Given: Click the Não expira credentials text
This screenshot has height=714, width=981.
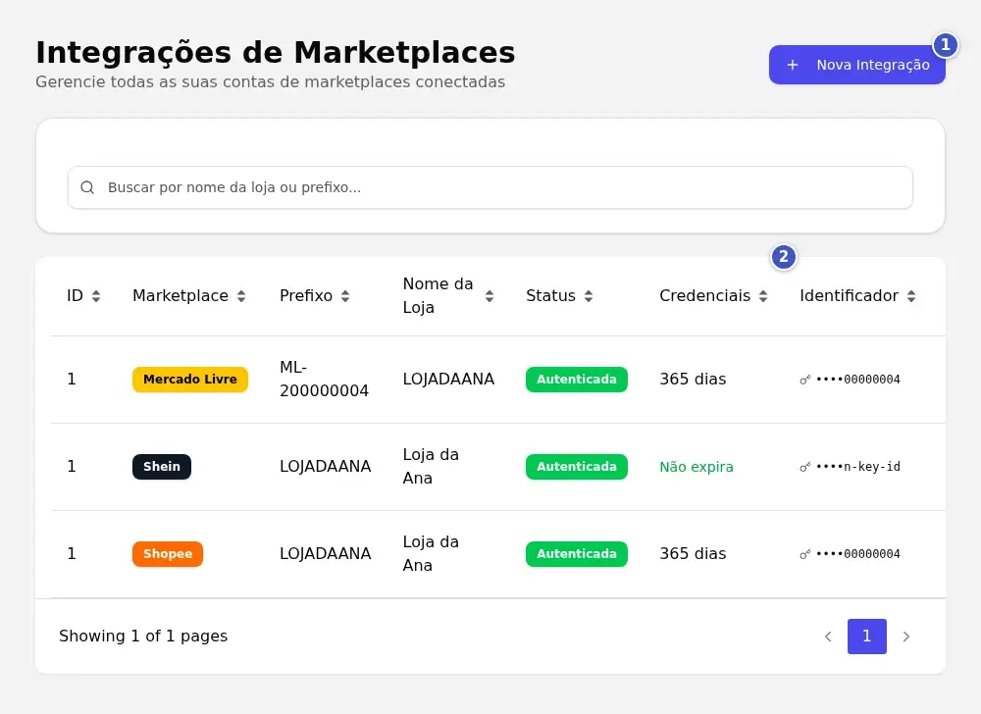Looking at the screenshot, I should pos(697,467).
